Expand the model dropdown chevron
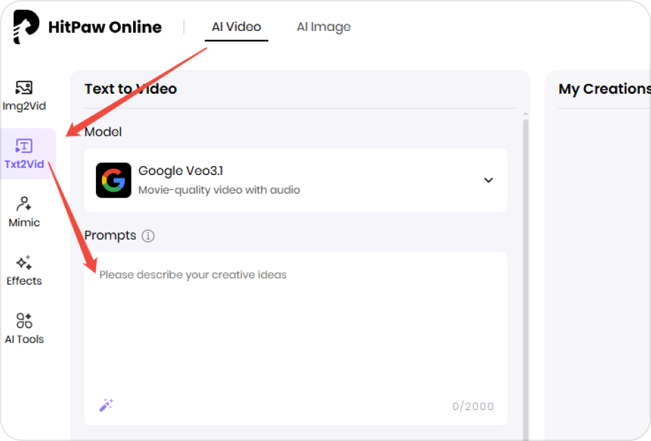Screen dimensions: 651x441 488,181
